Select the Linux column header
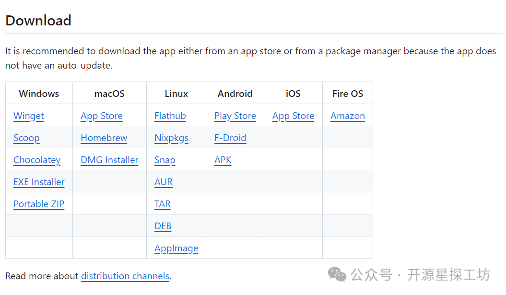The height and width of the screenshot is (295, 506). click(176, 94)
